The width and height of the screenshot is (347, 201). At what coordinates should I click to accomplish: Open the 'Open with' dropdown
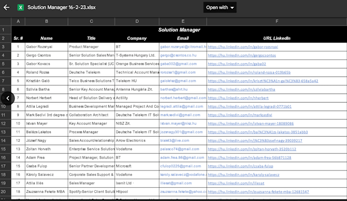[x=220, y=8]
